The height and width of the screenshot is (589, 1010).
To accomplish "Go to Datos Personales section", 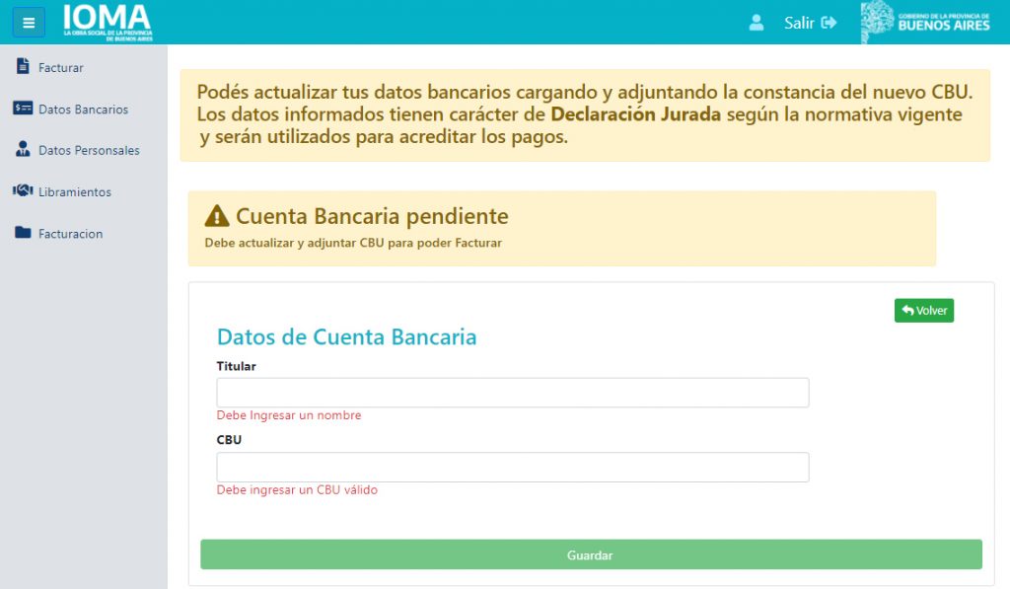I will (89, 151).
